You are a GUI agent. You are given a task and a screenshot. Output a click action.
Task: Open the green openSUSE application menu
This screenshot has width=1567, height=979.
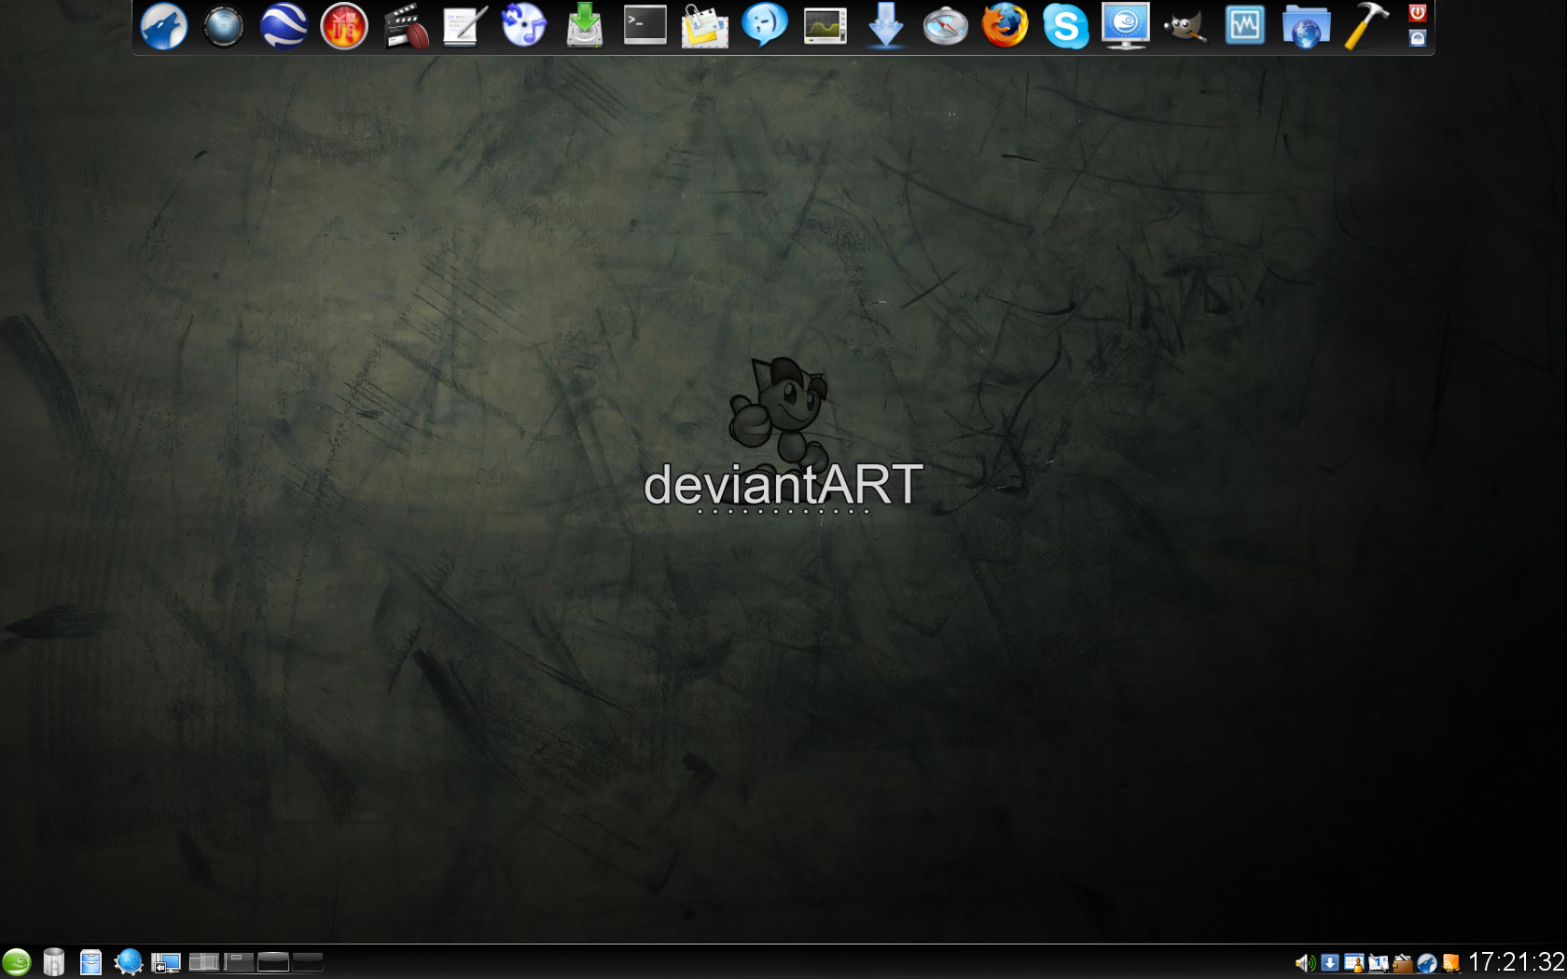(16, 961)
